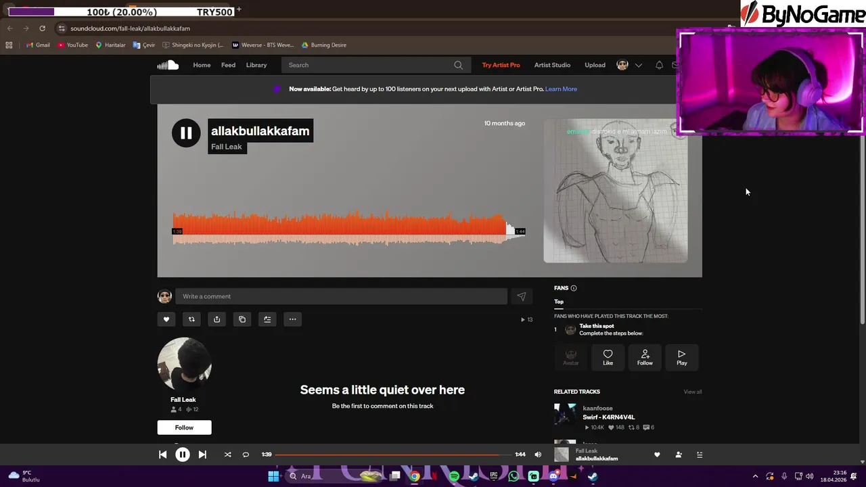Open Spotify from the Windows taskbar
Screen dimensions: 866x487
454,476
